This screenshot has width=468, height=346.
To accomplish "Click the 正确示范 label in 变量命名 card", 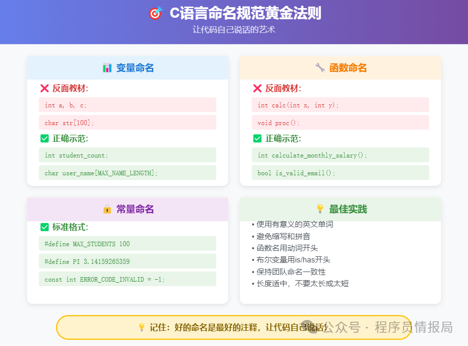I will point(70,138).
